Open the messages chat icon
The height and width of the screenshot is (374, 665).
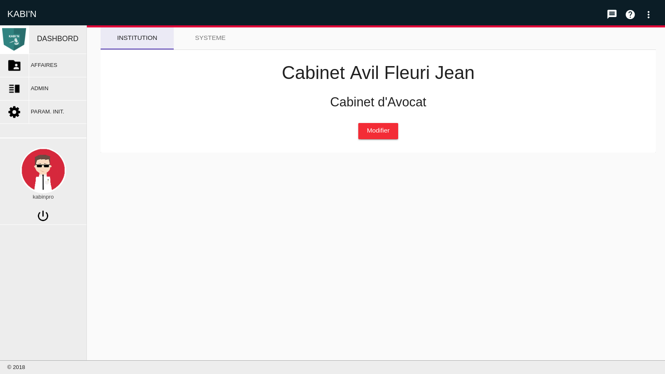[x=612, y=15]
